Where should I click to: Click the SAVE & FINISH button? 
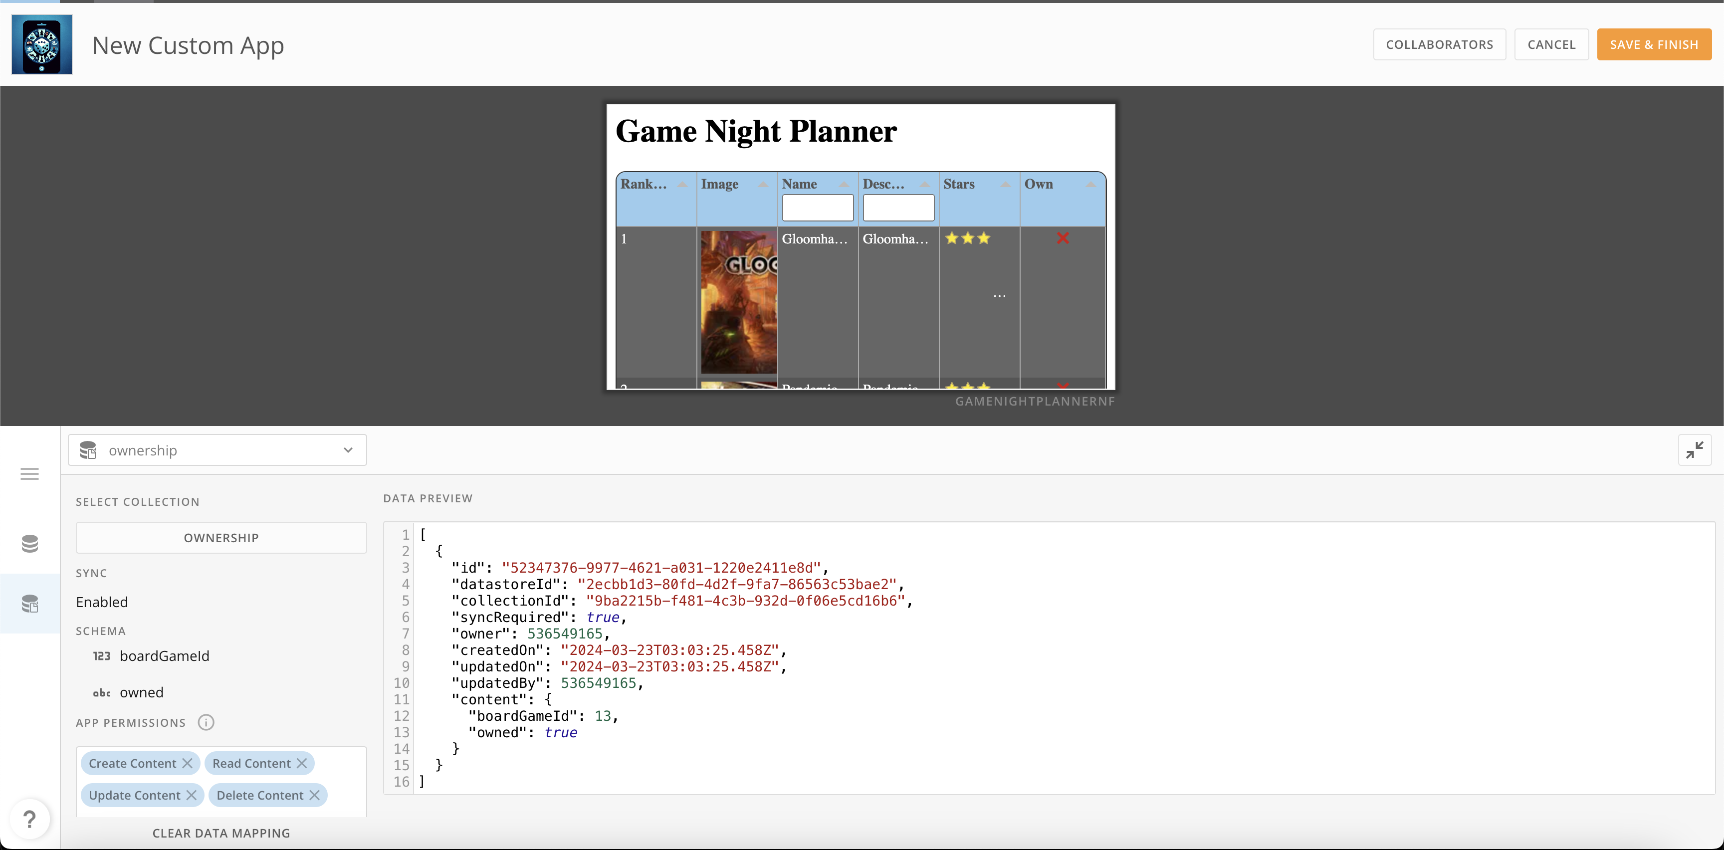coord(1654,44)
